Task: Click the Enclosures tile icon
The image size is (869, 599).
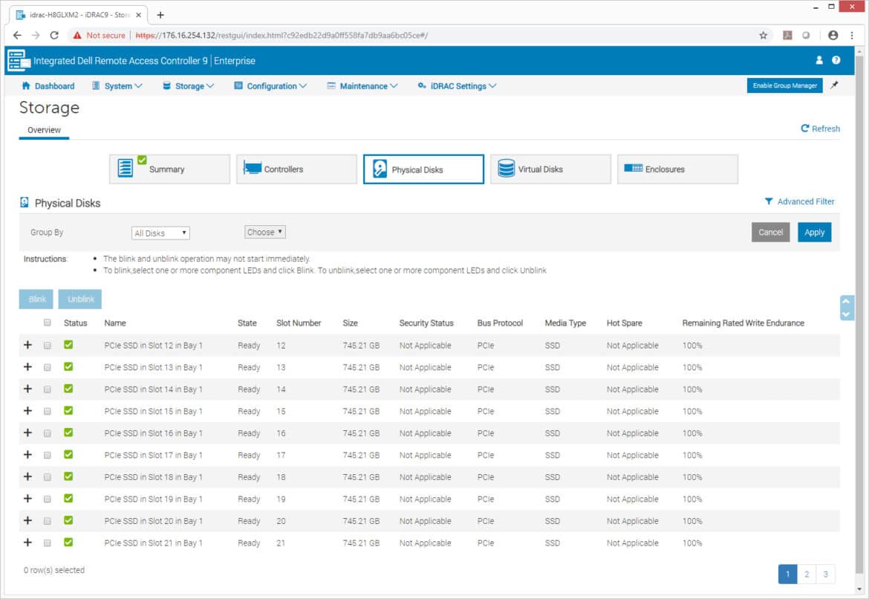Action: (x=634, y=168)
